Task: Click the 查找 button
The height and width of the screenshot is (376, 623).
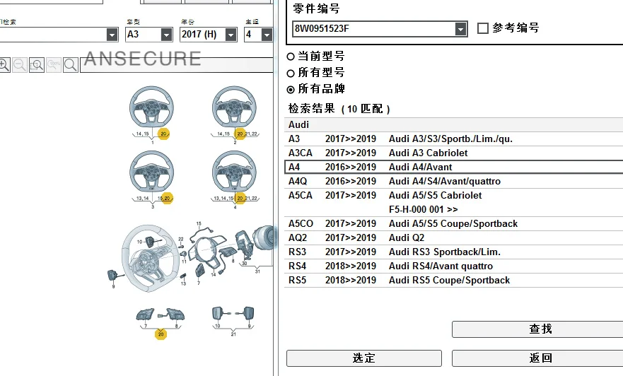Action: tap(537, 329)
